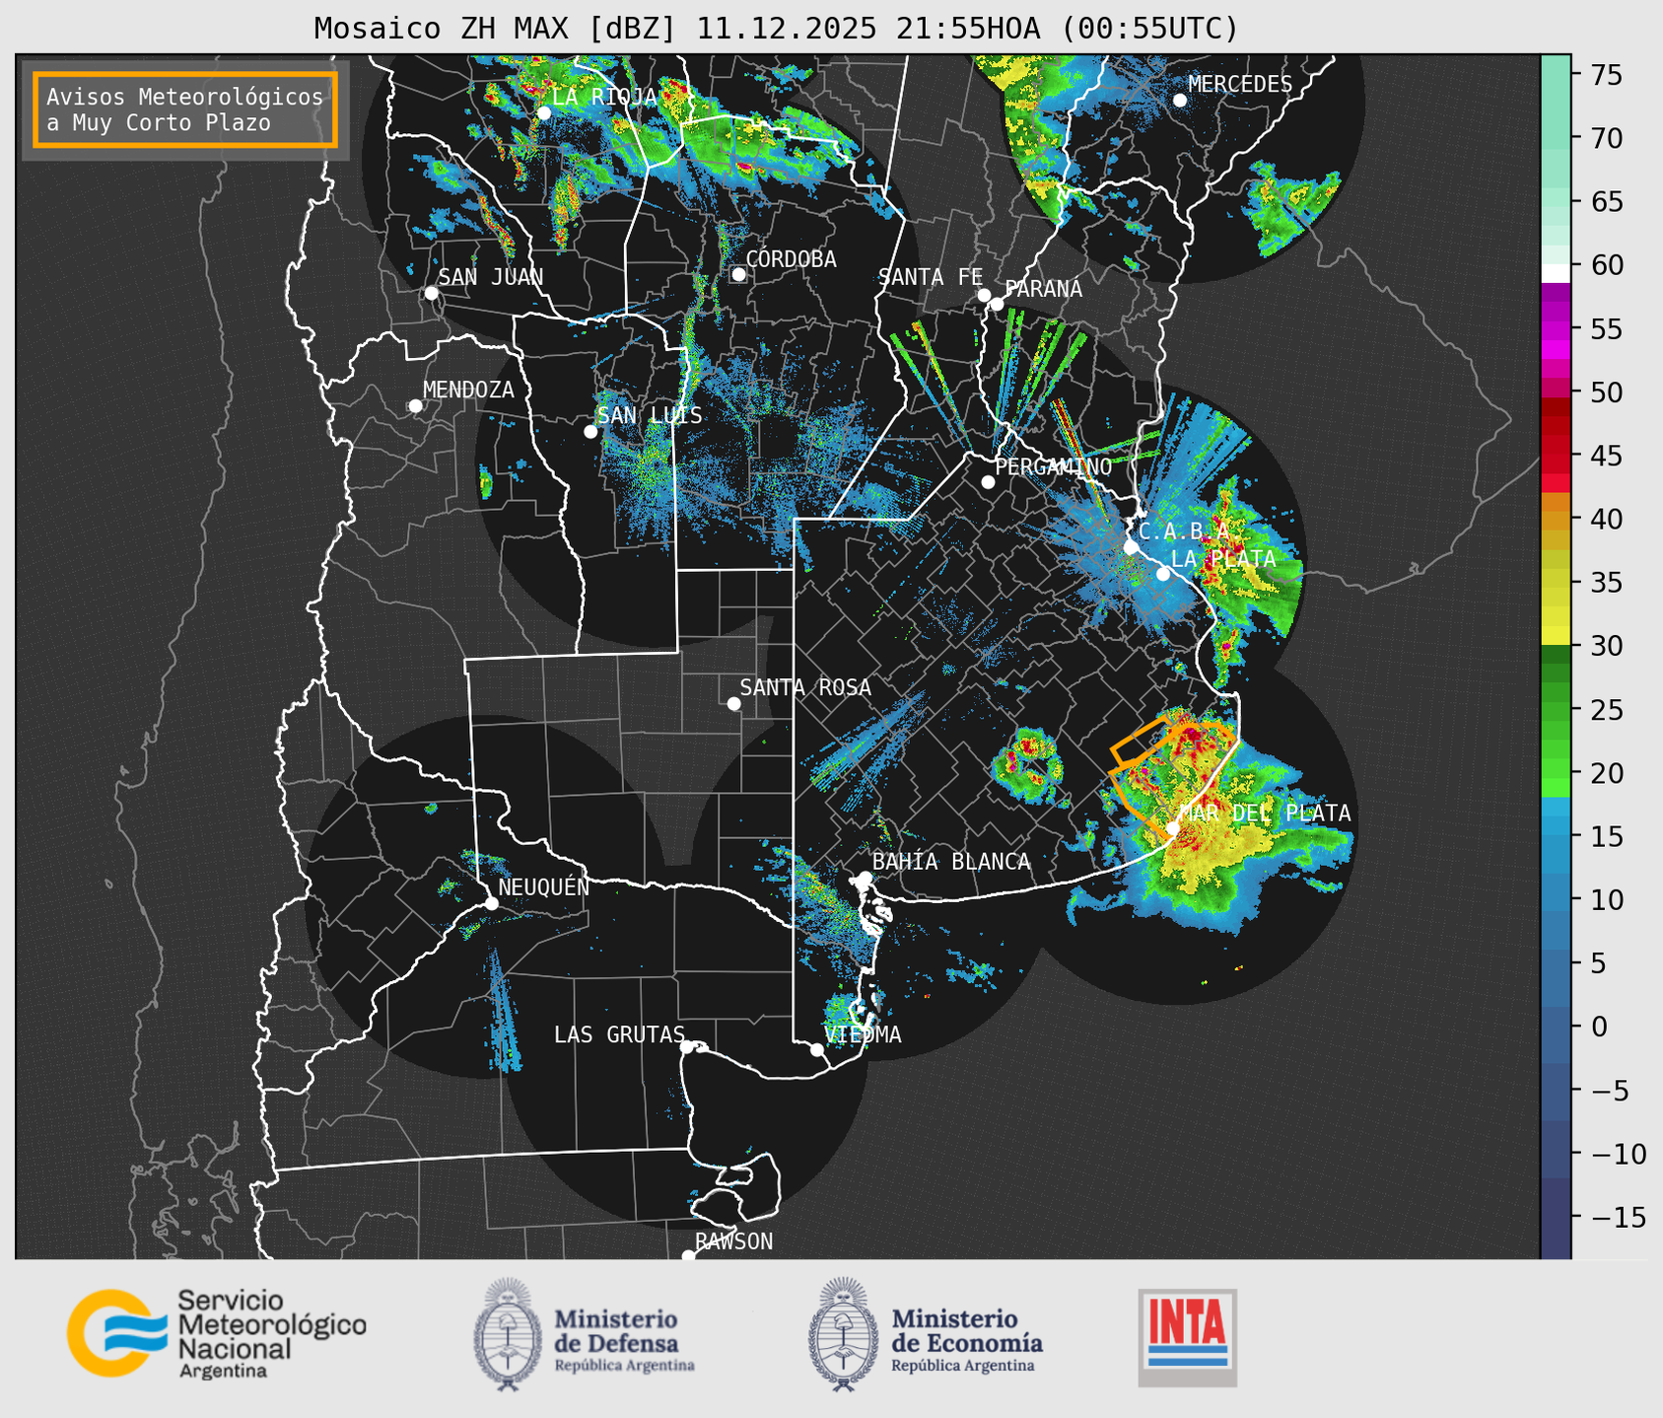Select the Pergamino city marker

(x=988, y=482)
